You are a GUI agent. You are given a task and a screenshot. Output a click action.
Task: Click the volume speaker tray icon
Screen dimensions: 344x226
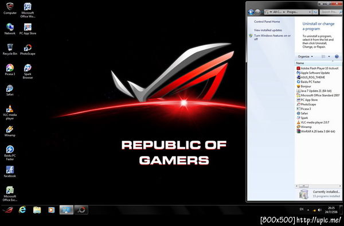(320, 210)
